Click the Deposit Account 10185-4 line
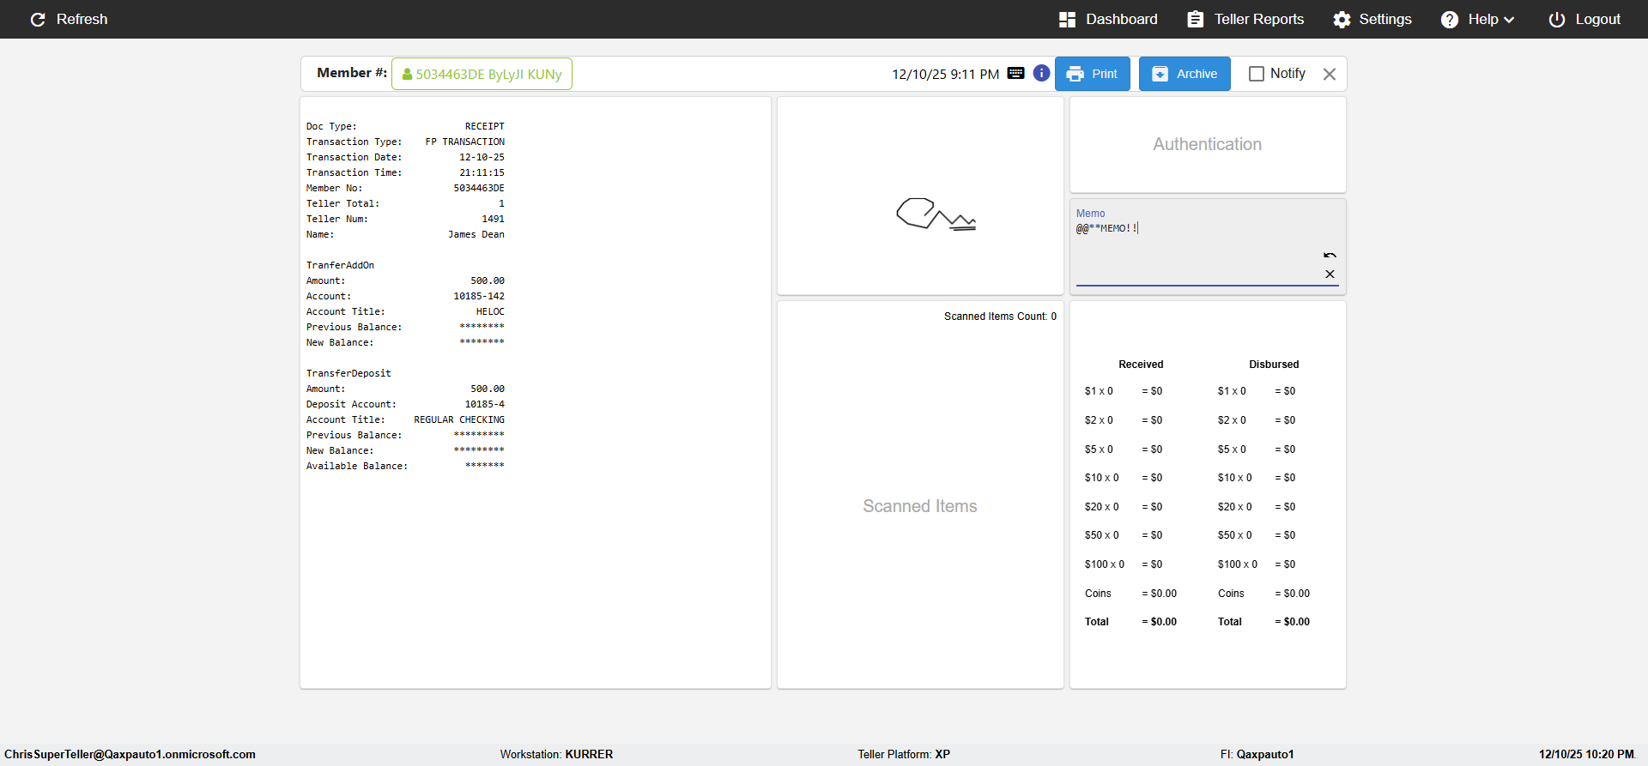Screen dimensions: 1648x766 tap(405, 404)
